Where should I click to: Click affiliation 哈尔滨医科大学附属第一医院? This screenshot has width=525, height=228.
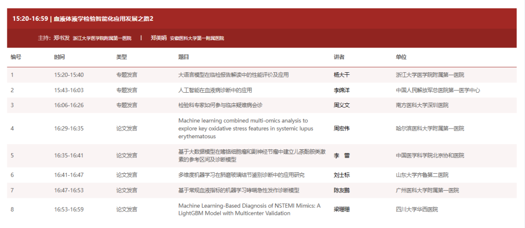430,129
